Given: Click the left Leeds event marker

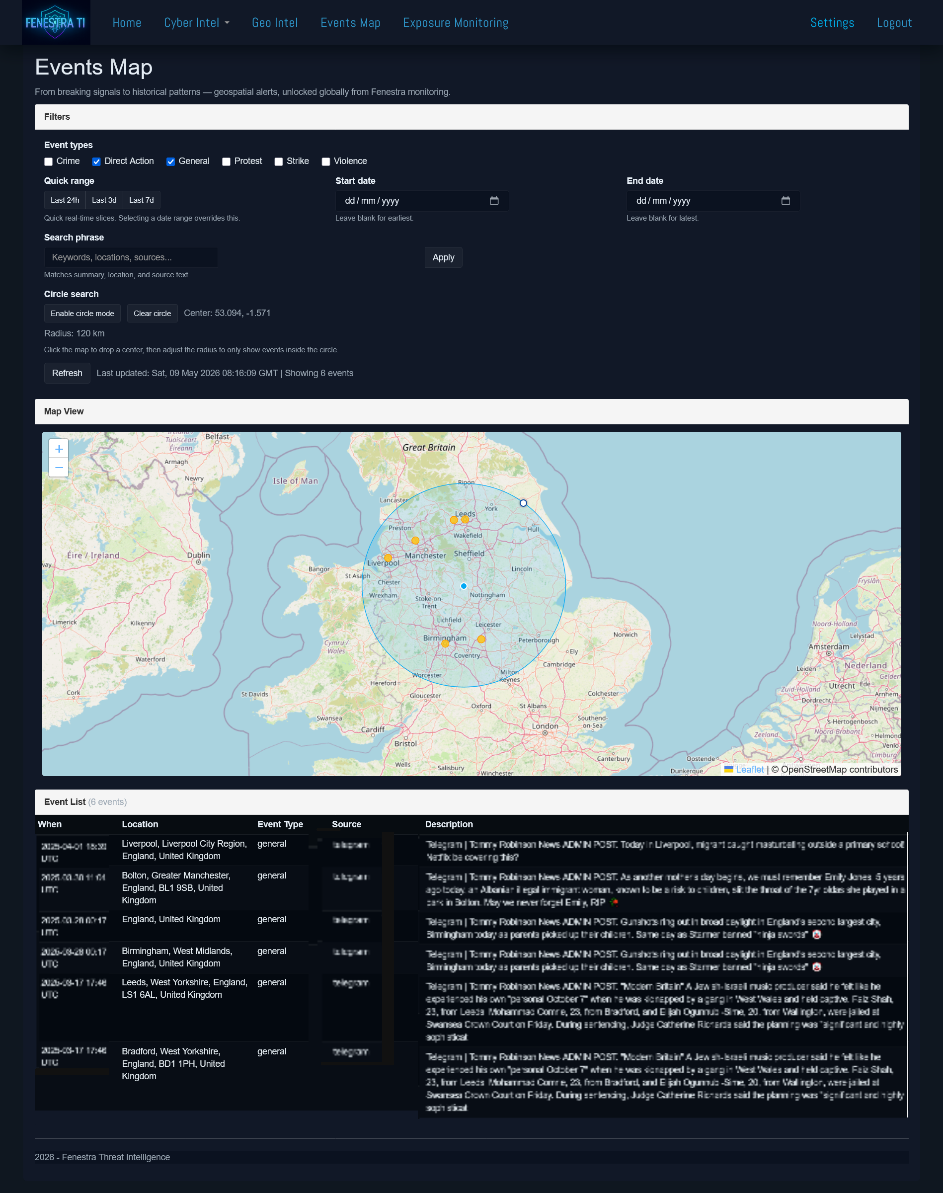Looking at the screenshot, I should coord(454,520).
